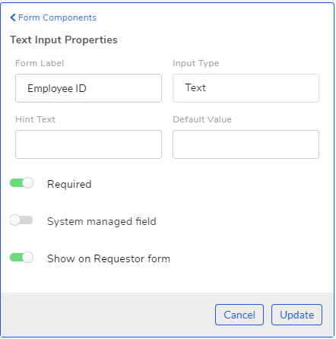The width and height of the screenshot is (336, 339).
Task: Cancel the property changes
Action: pos(239,315)
